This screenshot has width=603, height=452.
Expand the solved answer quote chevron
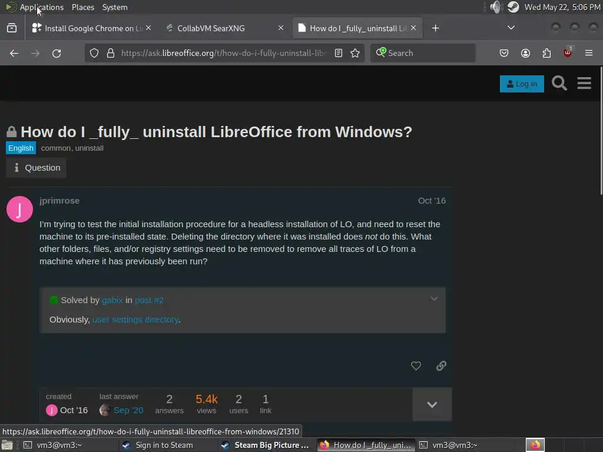click(434, 299)
